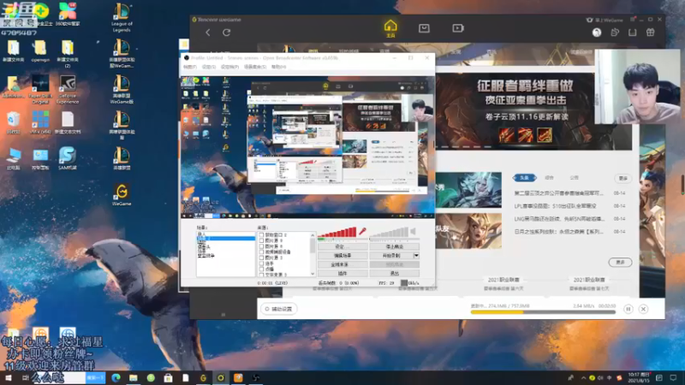685x385 pixels.
Task: Open the 日月之蚀系列皮肤 news item
Action: (559, 232)
